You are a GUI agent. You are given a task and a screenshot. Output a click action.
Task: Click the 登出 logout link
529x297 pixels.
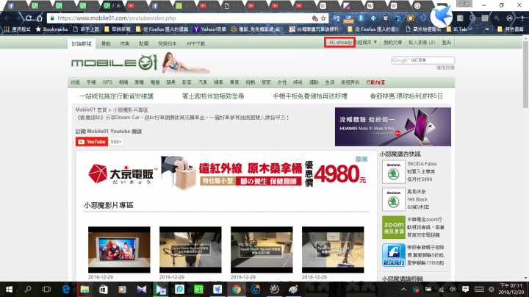(447, 43)
